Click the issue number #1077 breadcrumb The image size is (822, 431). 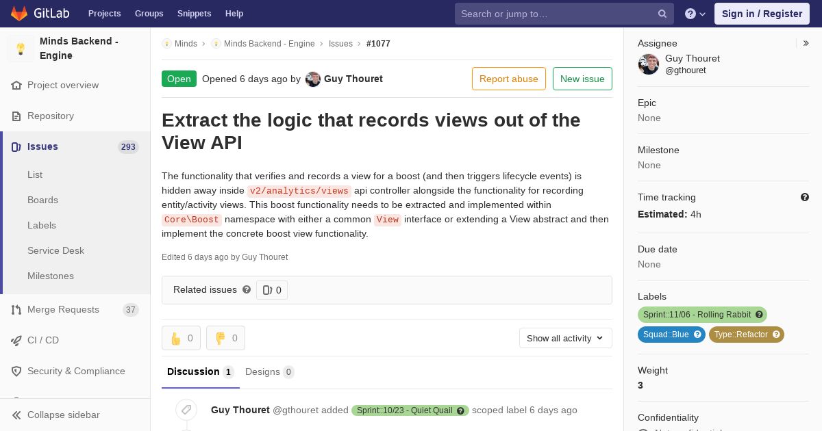tap(378, 44)
